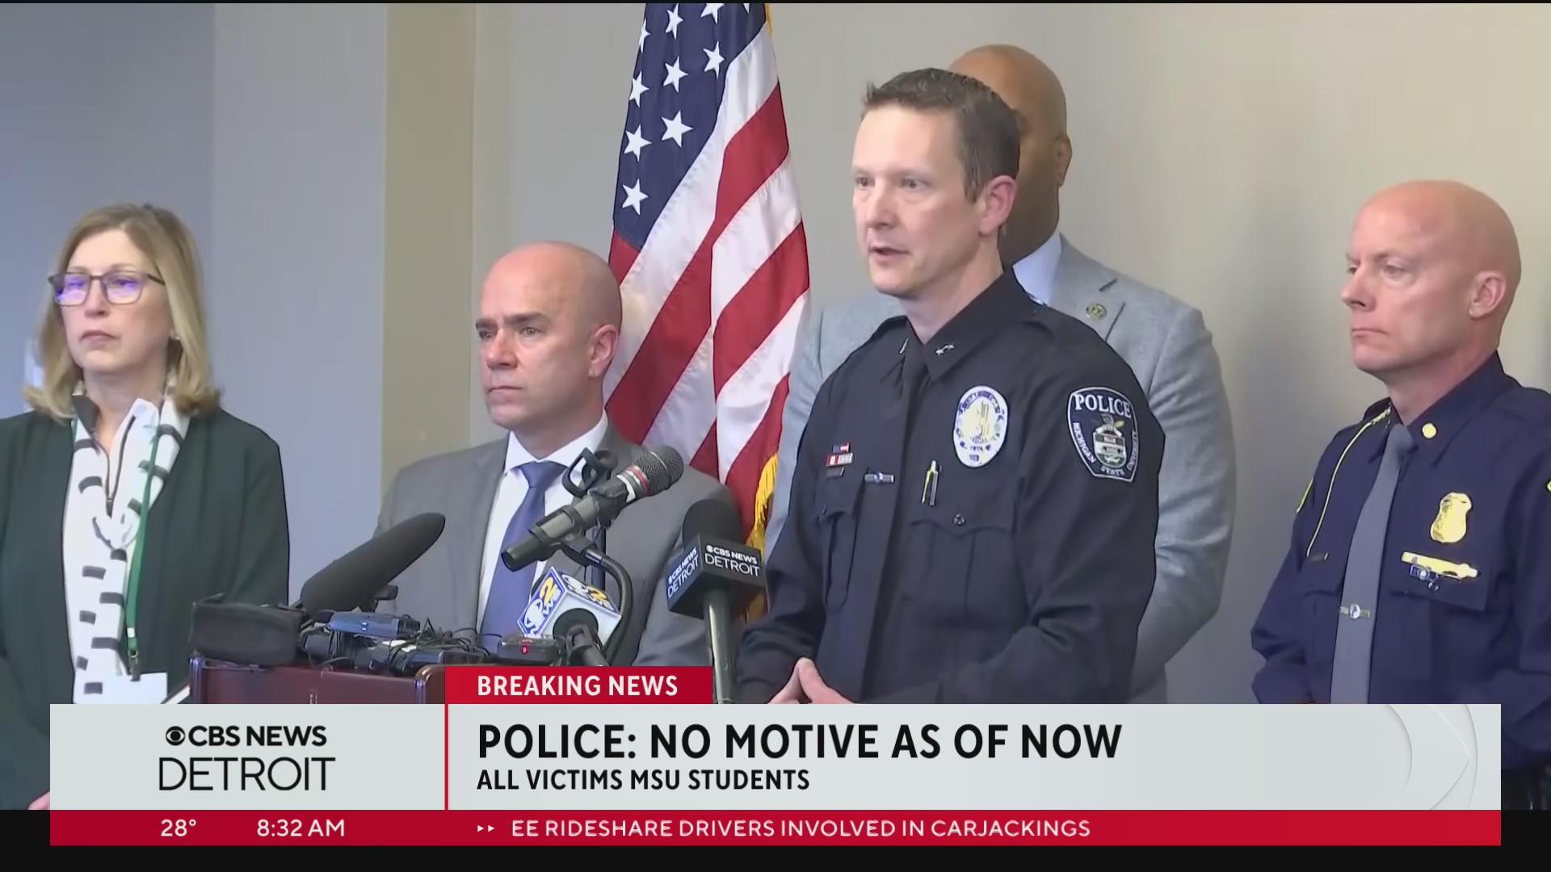Click the rideshare carjackings ticker text
The height and width of the screenshot is (872, 1551).
pyautogui.click(x=801, y=828)
